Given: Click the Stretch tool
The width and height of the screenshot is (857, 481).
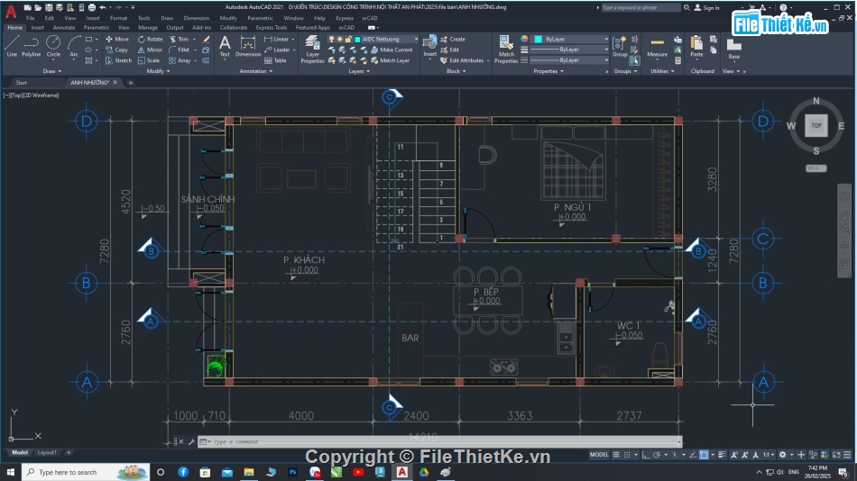Looking at the screenshot, I should pyautogui.click(x=118, y=60).
